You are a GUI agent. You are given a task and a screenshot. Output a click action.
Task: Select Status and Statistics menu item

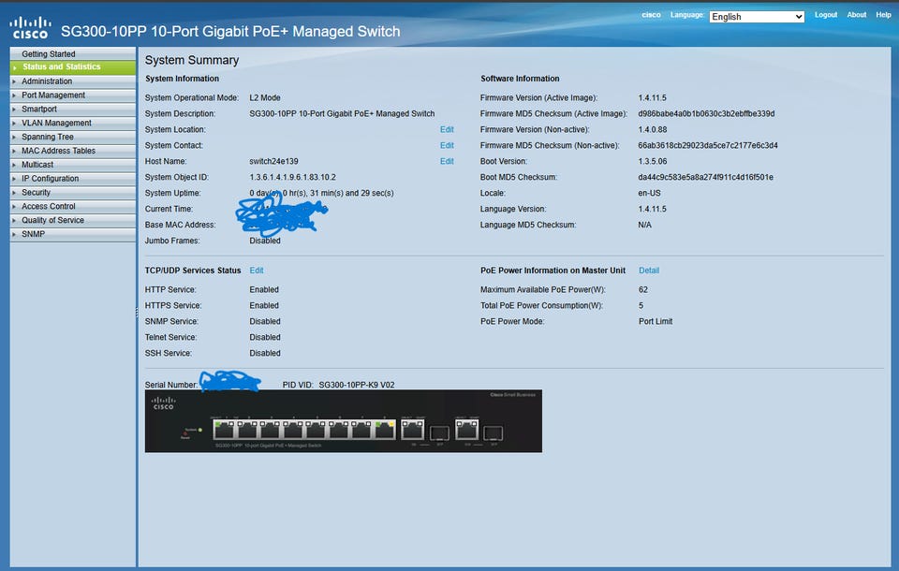coord(73,67)
